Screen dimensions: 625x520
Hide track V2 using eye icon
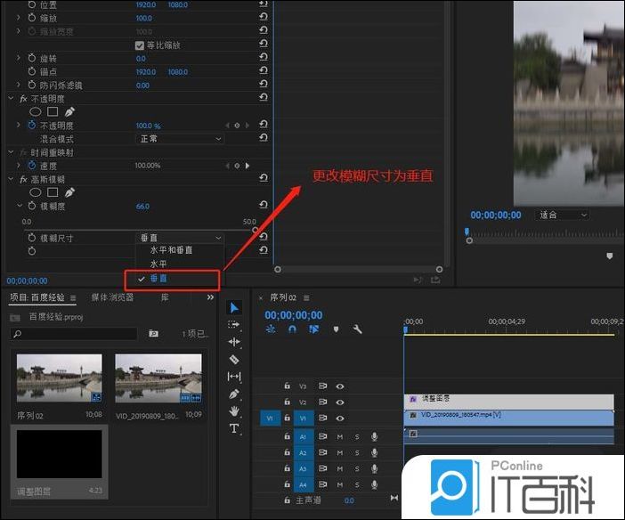[x=339, y=402]
